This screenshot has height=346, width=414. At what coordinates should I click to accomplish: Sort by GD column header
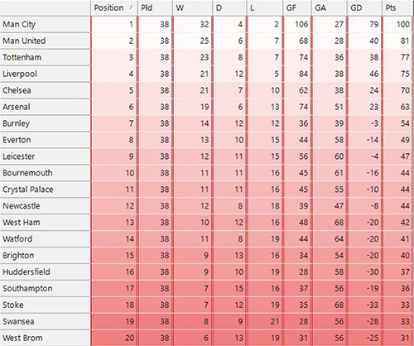(x=365, y=7)
